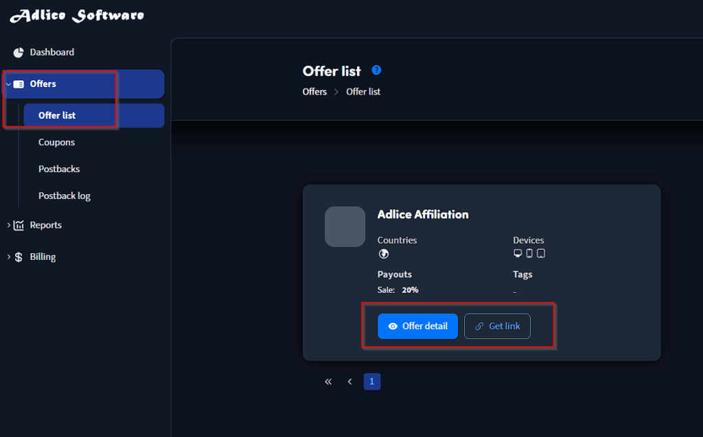Screen dimensions: 703x437
Task: Collapse the Offers menu chevron
Action: [8, 84]
